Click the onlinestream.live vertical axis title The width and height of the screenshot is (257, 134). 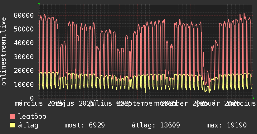[3, 51]
